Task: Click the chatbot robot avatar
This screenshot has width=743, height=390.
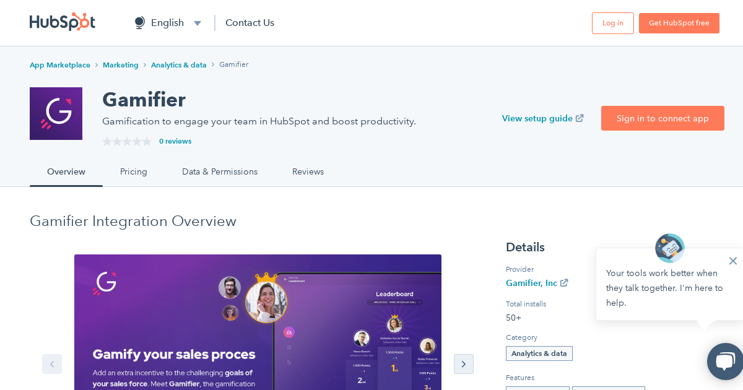Action: [x=669, y=248]
